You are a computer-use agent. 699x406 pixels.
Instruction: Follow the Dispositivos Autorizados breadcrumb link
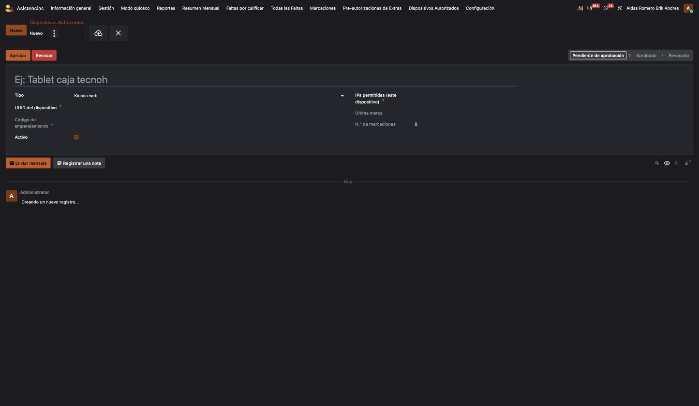(x=57, y=23)
